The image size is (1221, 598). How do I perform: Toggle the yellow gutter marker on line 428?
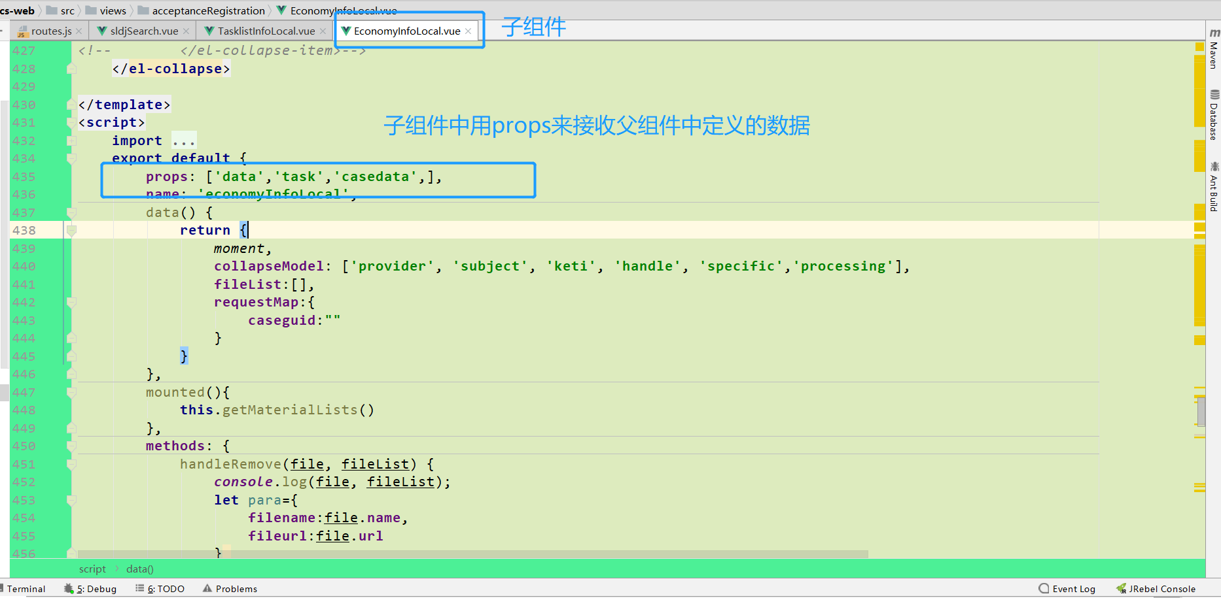(71, 69)
